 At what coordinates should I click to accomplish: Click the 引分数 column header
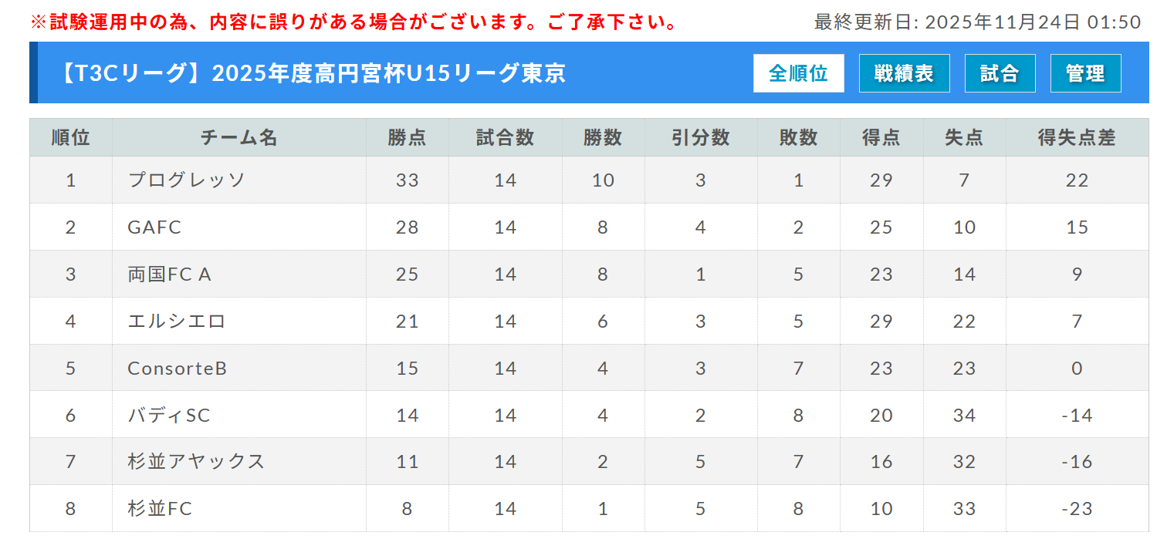[700, 138]
